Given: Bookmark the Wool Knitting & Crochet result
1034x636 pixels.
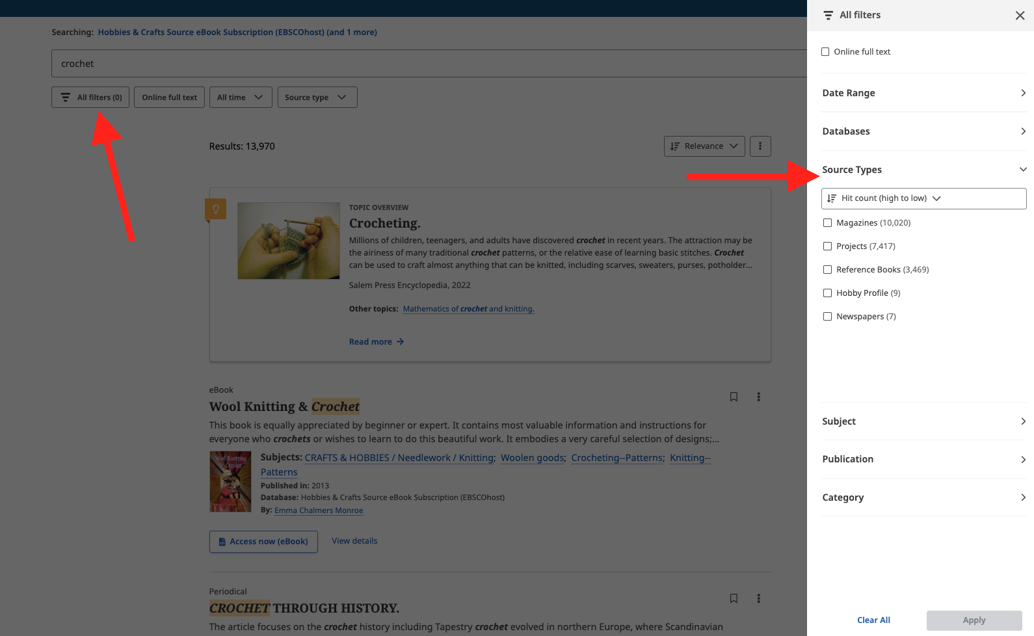Looking at the screenshot, I should [x=734, y=397].
